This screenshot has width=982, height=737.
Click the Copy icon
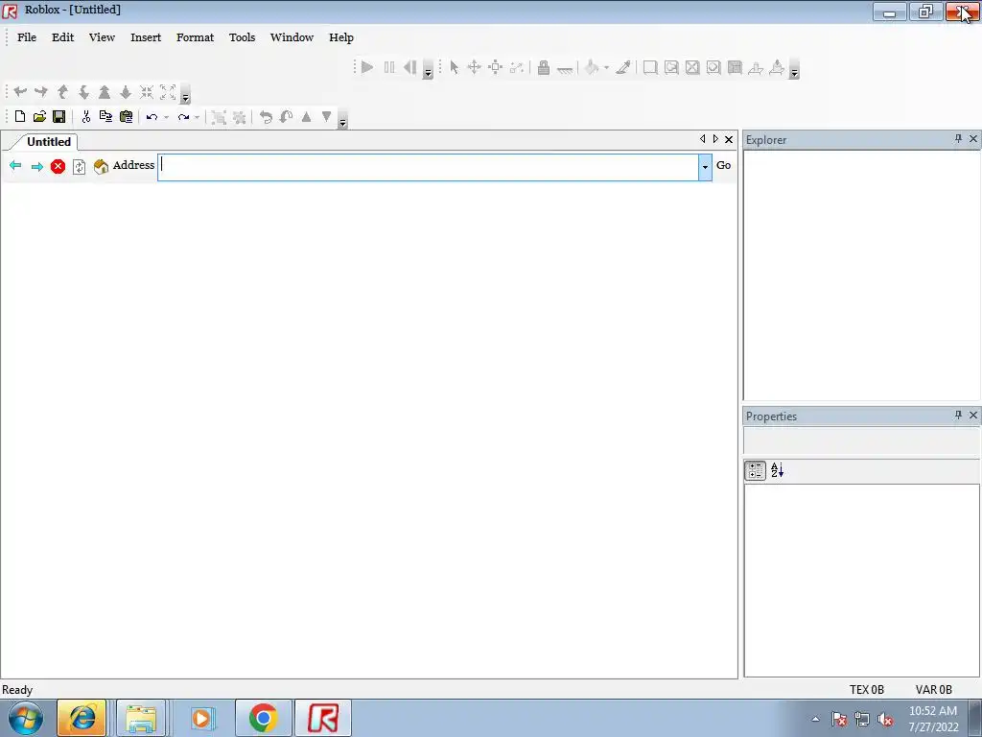tap(105, 116)
